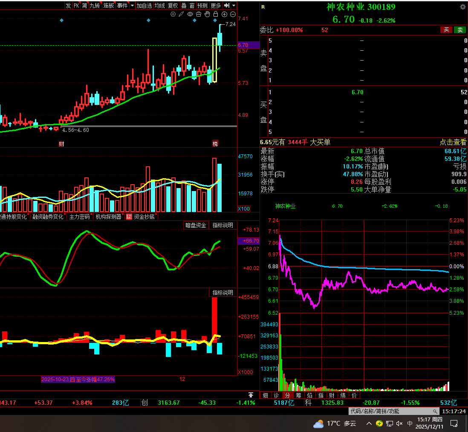This screenshot has height=432, width=468.
Task: Select the 分 intraday tab
Action: [287, 395]
